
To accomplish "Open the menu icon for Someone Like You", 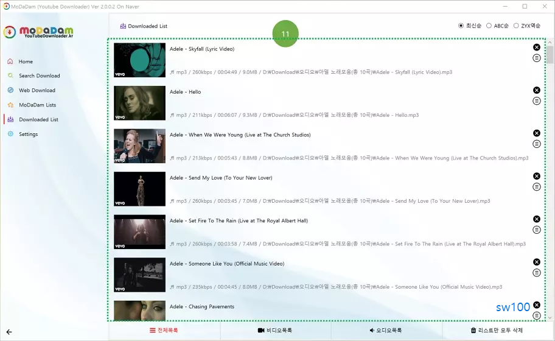I will (537, 273).
